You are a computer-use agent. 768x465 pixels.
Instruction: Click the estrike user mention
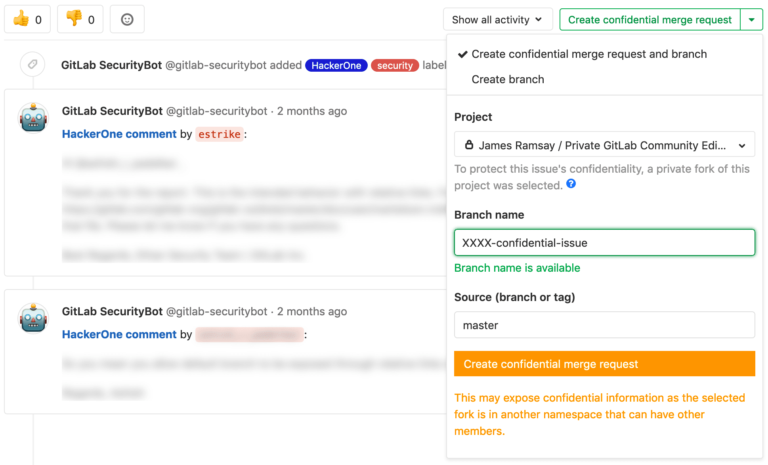[x=219, y=134]
